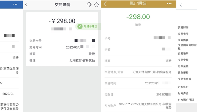Tap back arrow in 交易详情 header
The image size is (197, 112).
26,5
